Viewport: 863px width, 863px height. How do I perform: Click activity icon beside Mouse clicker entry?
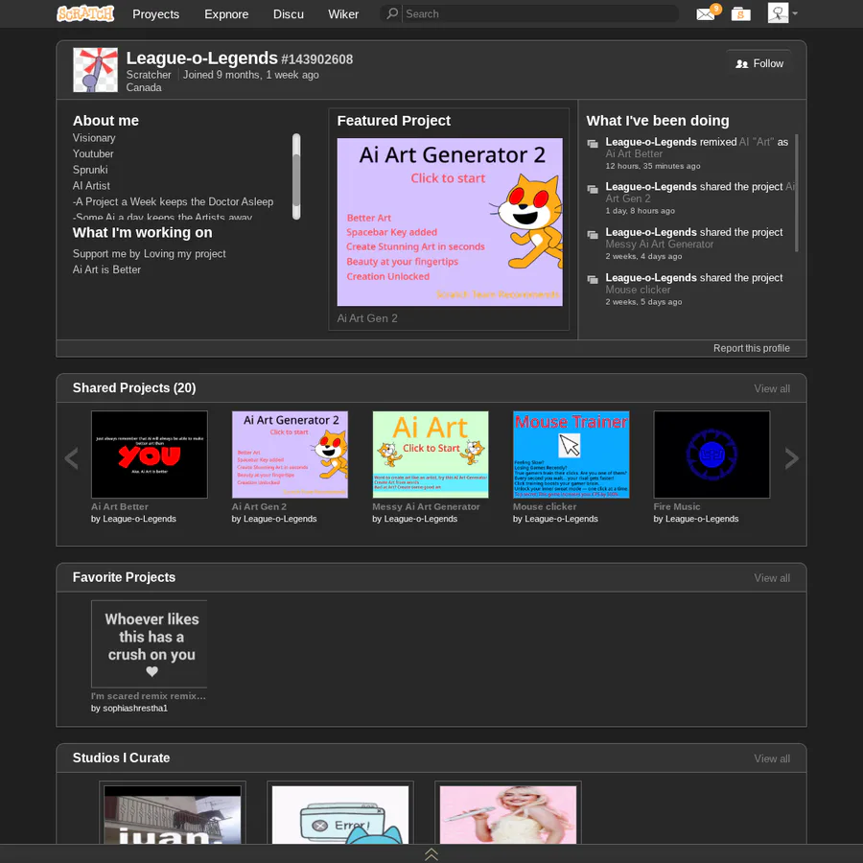click(x=593, y=280)
